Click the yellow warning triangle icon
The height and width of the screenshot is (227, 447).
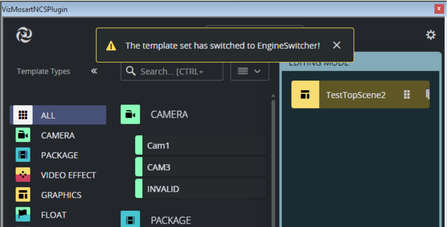tap(111, 45)
